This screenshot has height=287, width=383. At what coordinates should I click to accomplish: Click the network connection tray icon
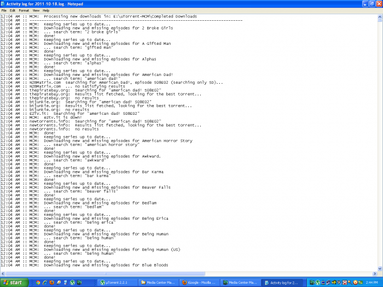323,283
